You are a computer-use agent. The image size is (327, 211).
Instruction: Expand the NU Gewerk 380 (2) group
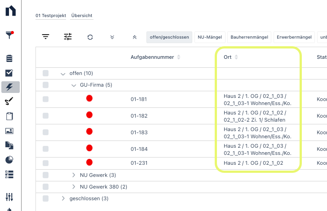pos(73,187)
